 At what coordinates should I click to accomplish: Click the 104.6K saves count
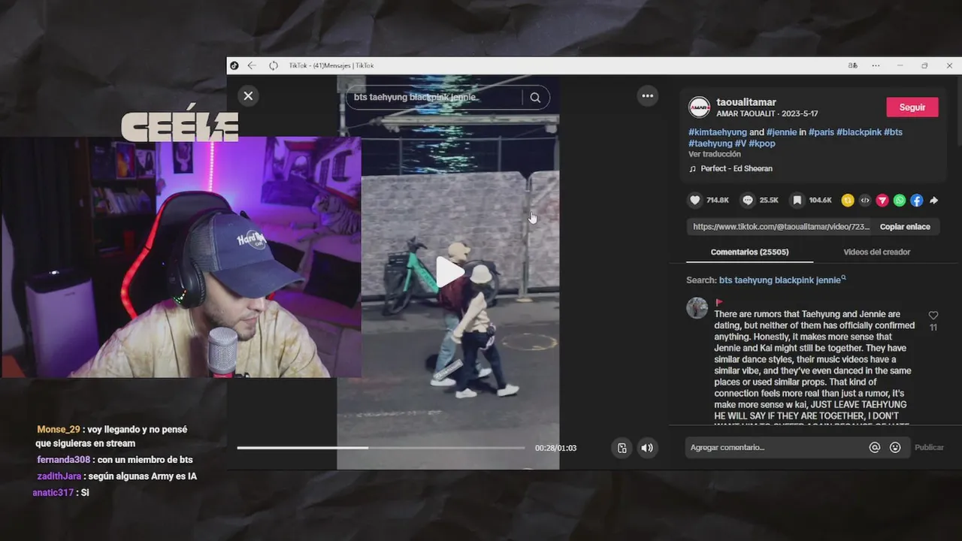(820, 200)
